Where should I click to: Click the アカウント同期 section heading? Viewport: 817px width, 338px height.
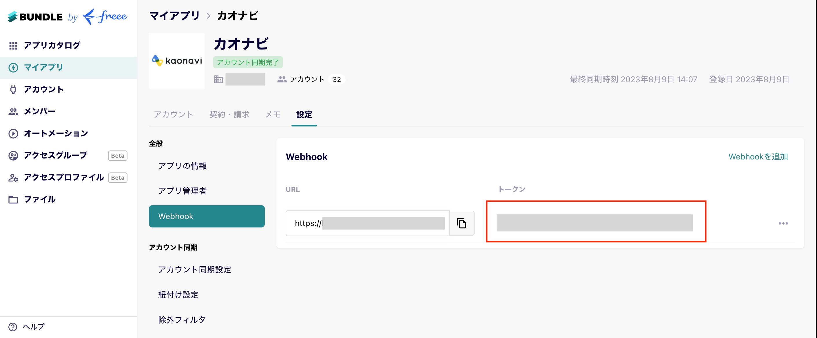(x=173, y=247)
